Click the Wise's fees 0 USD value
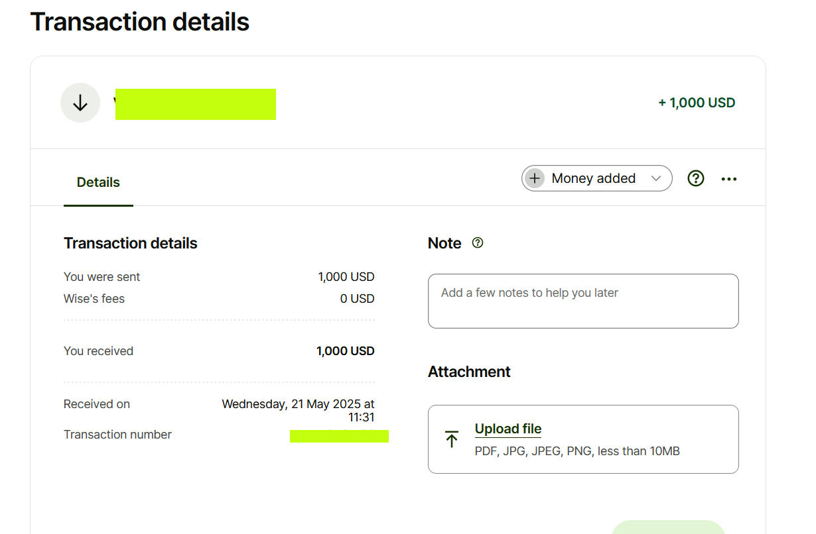This screenshot has height=534, width=816. tap(357, 299)
